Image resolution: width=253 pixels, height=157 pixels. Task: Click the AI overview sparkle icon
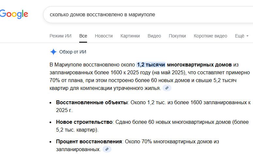point(53,52)
